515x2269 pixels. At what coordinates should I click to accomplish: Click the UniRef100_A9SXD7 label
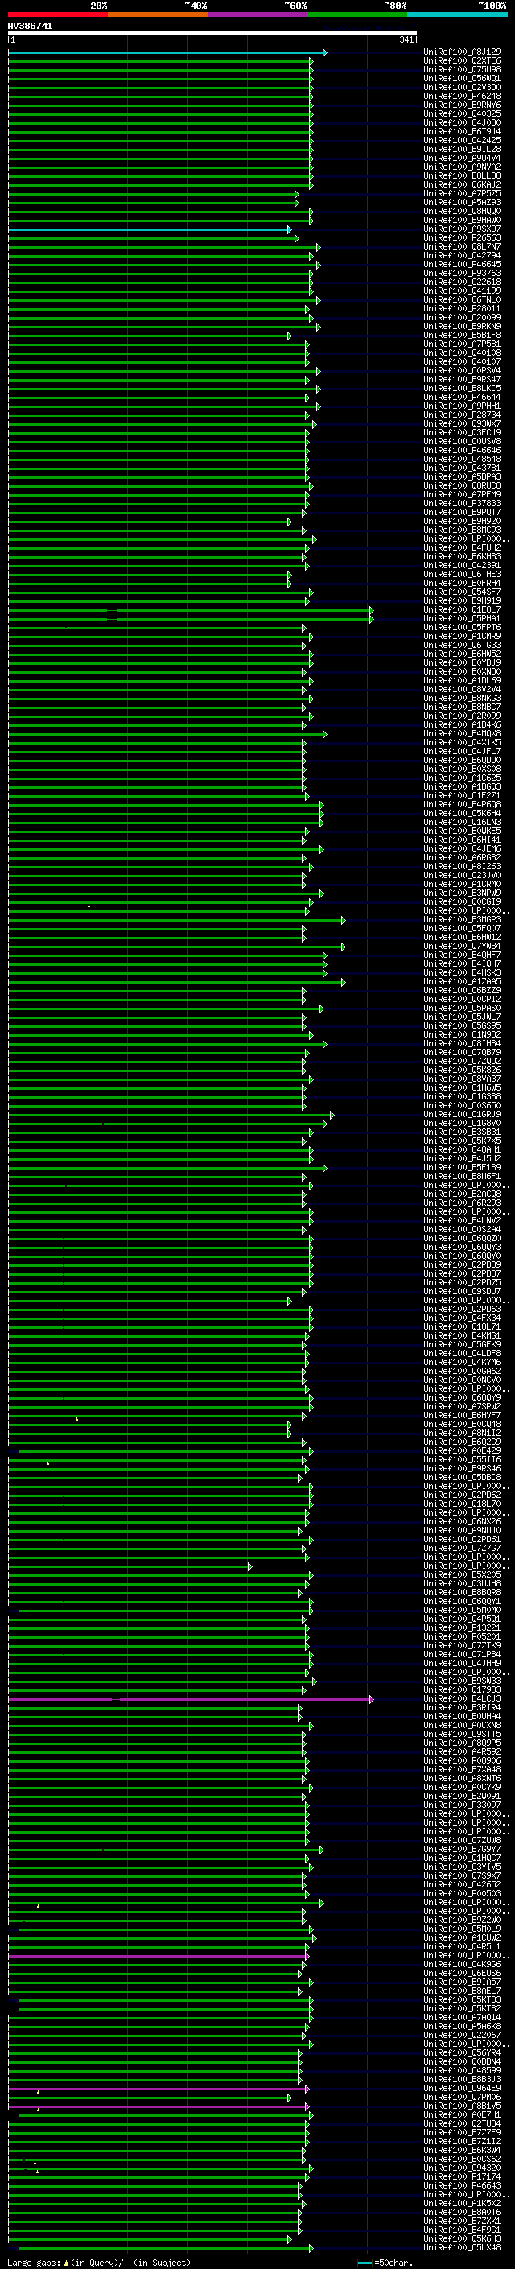coord(462,229)
